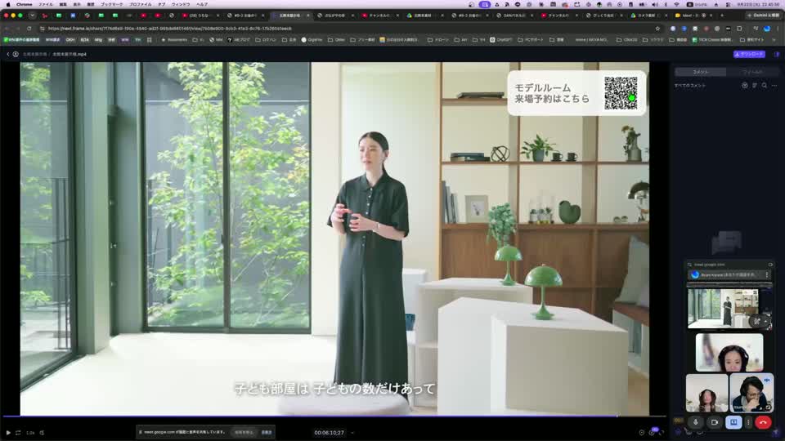The height and width of the screenshot is (441, 785).
Task: Click the annotate pen icon on the shared-screen thumbnail
Action: point(757,322)
